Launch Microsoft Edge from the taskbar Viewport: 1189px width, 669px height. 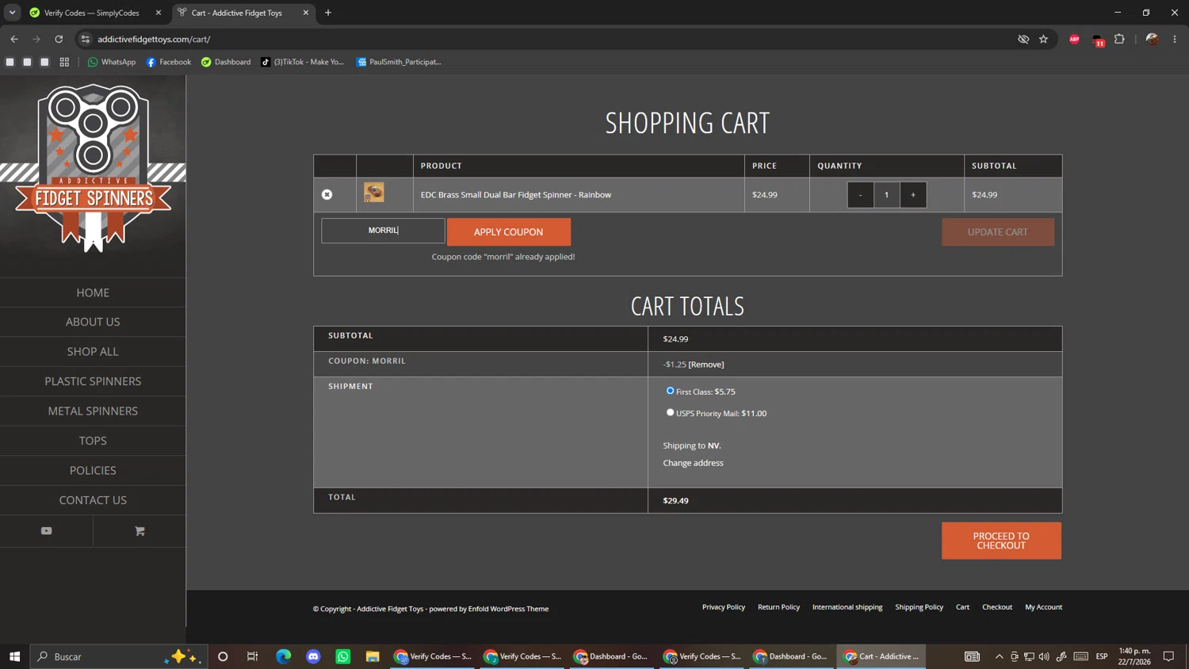283,656
